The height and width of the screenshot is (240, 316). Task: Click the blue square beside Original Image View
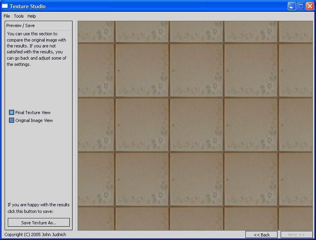coord(11,120)
